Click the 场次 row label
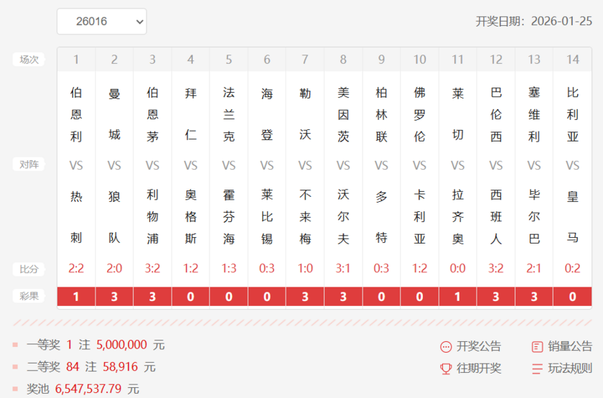This screenshot has width=603, height=398. [x=29, y=60]
